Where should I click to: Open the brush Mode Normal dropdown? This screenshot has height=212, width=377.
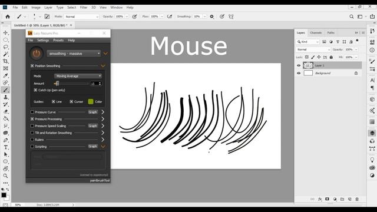click(81, 16)
